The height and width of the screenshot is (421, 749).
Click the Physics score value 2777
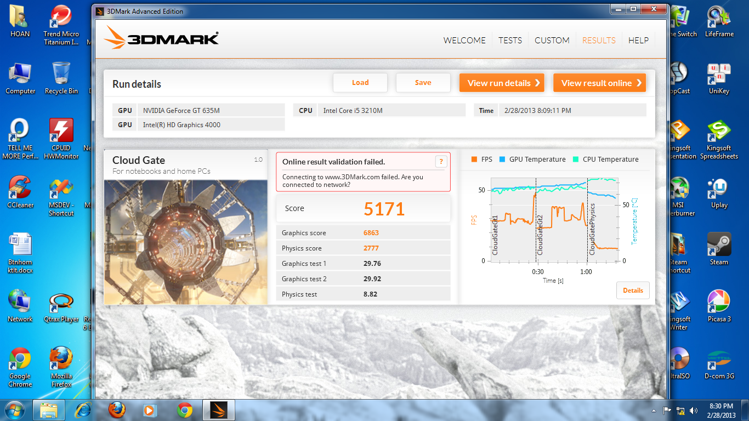click(371, 248)
